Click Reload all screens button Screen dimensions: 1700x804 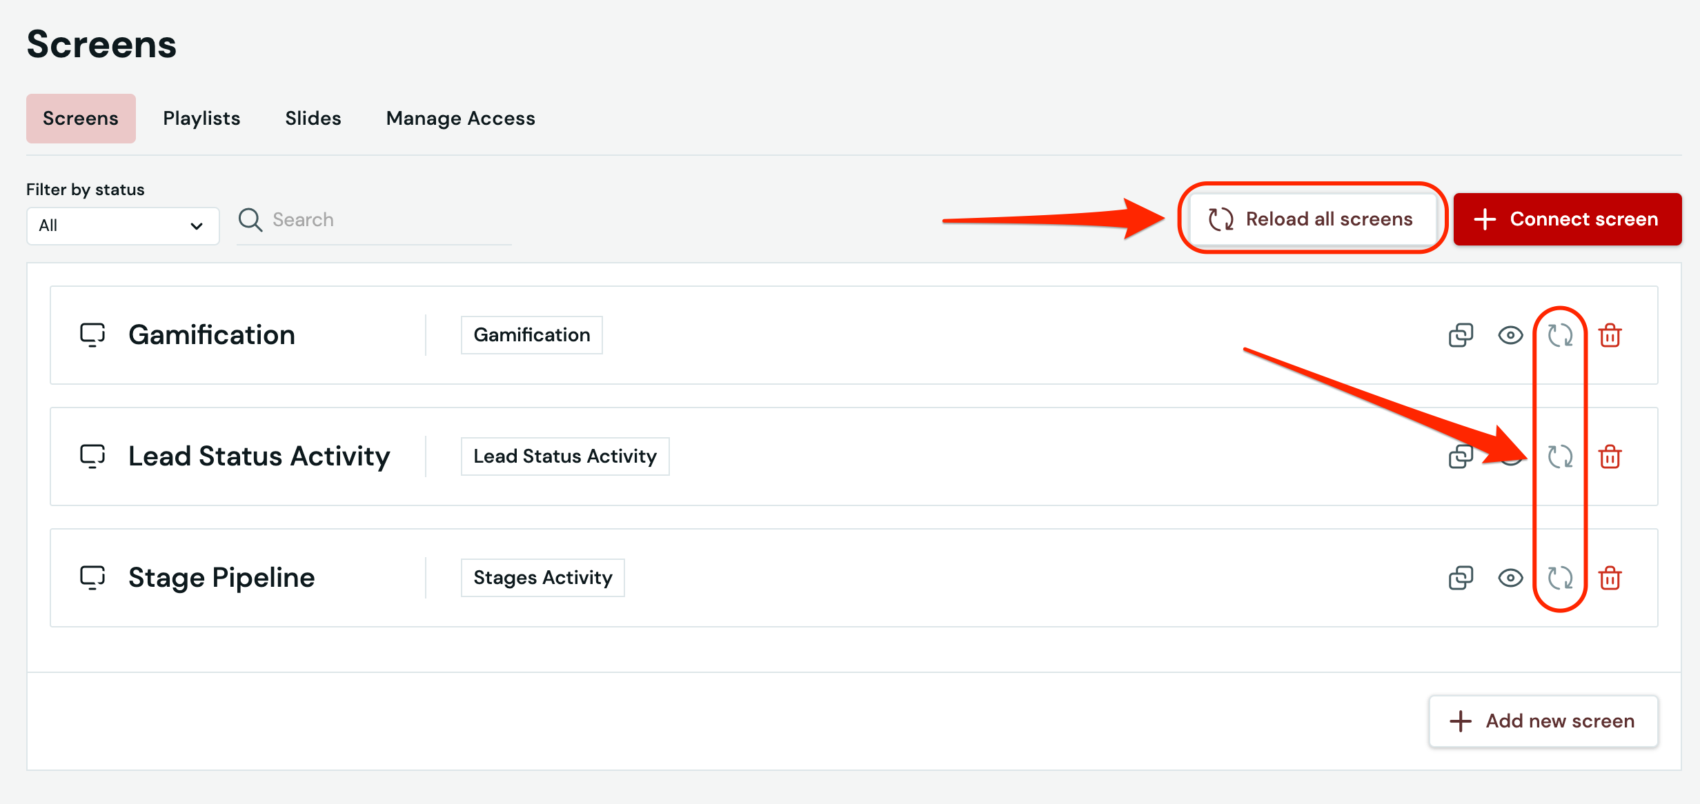pos(1312,219)
